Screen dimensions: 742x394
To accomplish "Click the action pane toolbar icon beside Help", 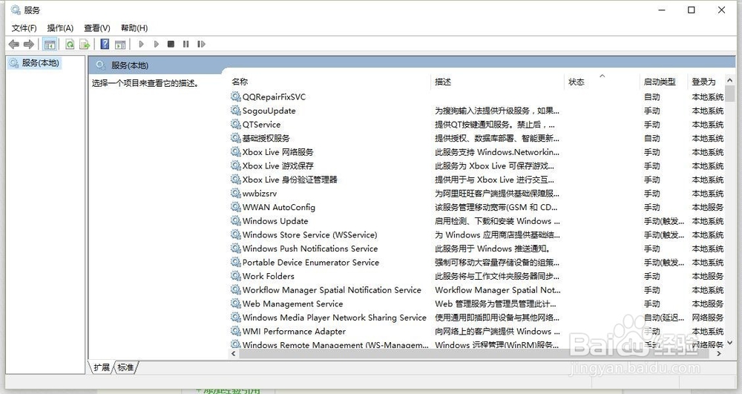I will pos(120,45).
